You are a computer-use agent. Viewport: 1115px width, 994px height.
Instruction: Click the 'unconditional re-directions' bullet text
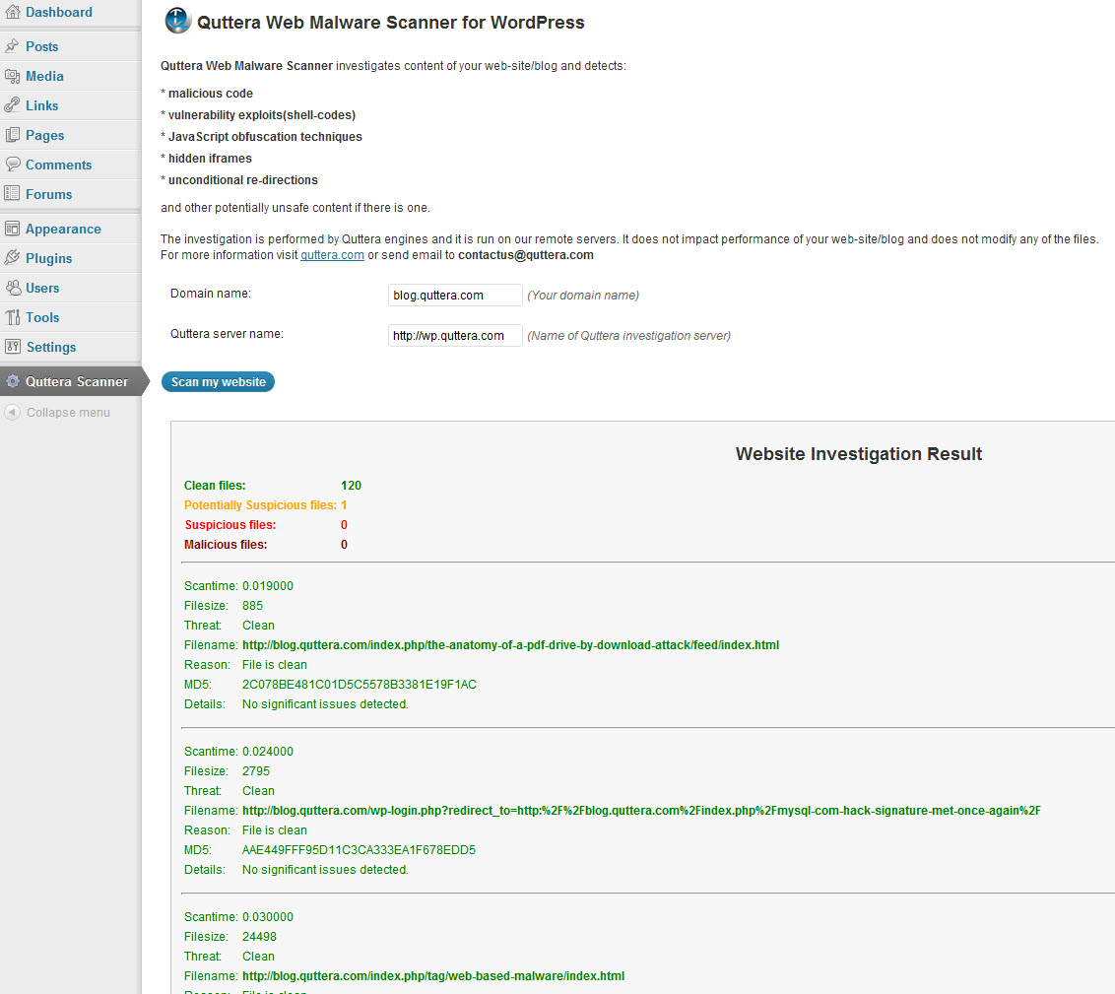point(243,180)
